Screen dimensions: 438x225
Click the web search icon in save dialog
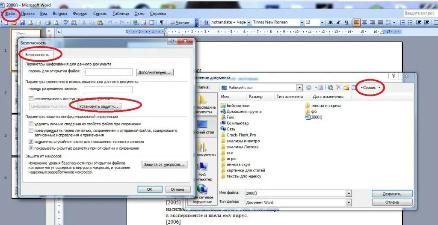click(x=331, y=88)
